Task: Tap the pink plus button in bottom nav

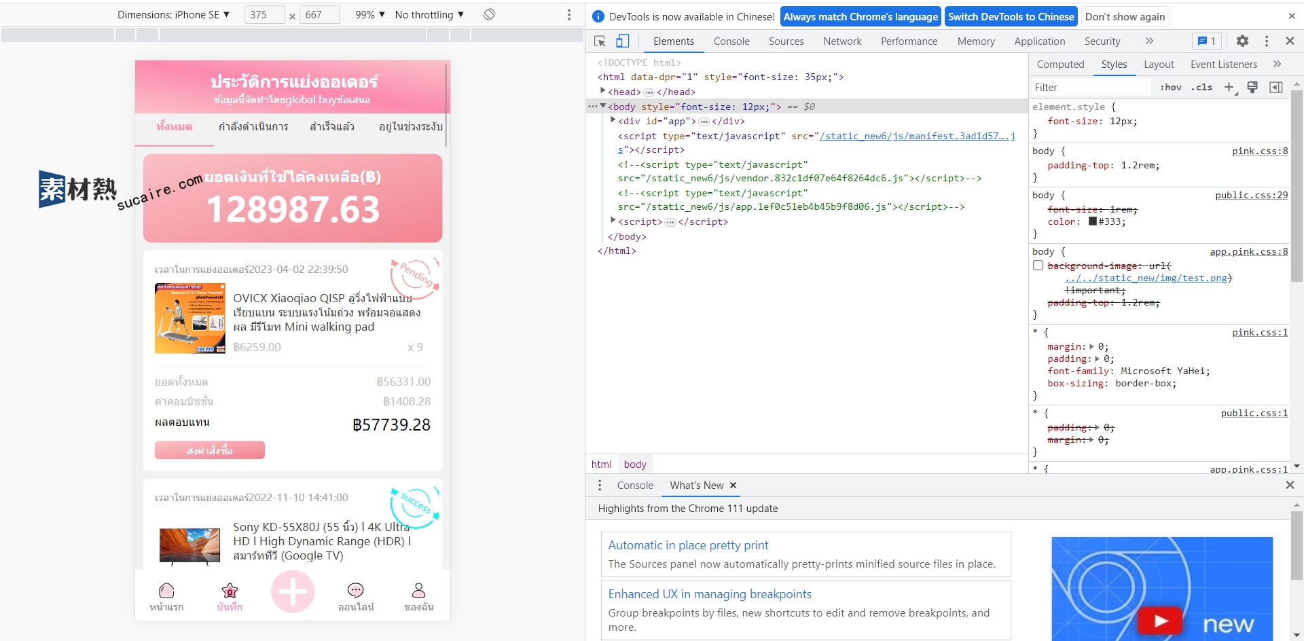Action: (293, 591)
